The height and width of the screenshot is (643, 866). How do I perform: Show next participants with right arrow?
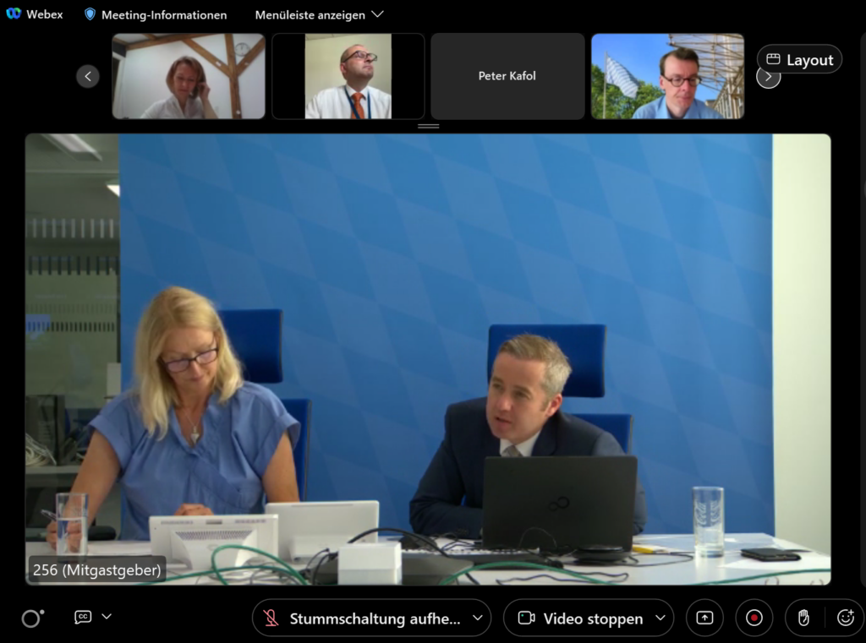[767, 77]
